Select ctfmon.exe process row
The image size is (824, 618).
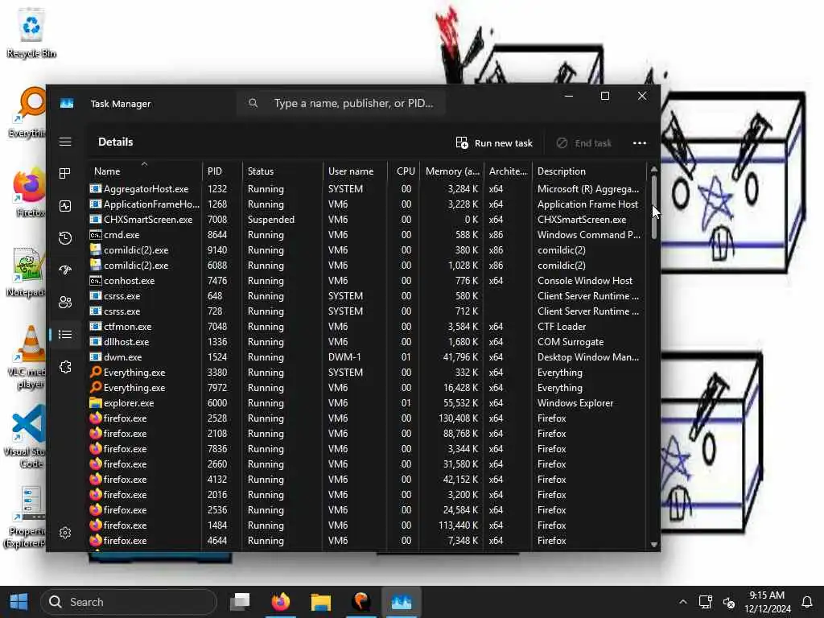367,327
